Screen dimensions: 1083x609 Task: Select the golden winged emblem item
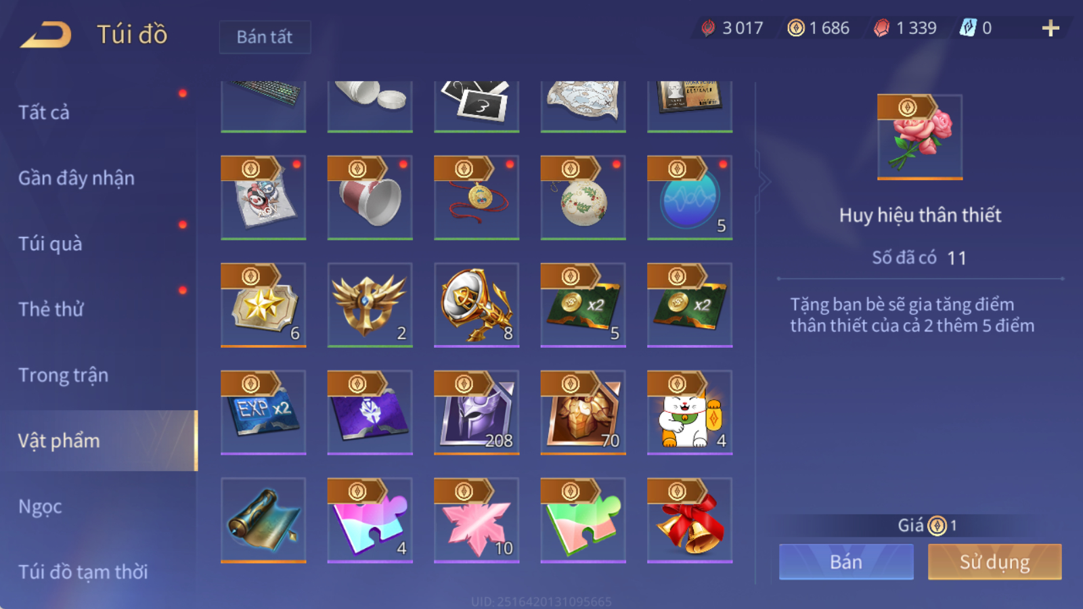point(370,305)
